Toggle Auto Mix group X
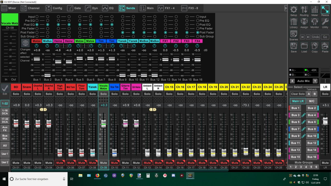This screenshot has width=331, height=186. point(292,81)
